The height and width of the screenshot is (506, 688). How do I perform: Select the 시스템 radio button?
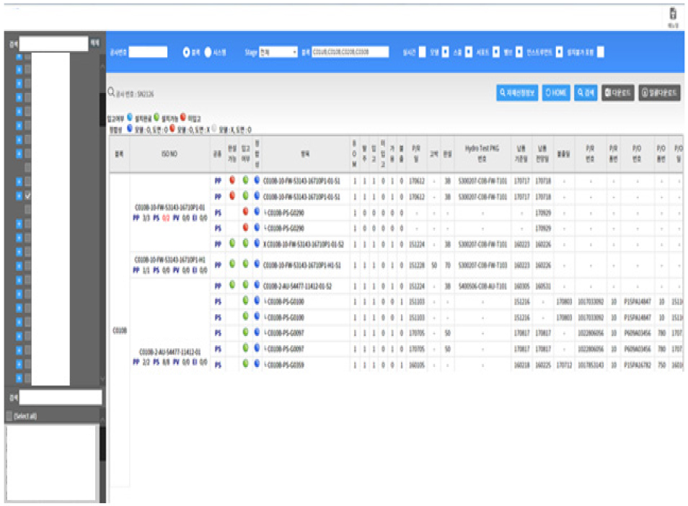[208, 52]
